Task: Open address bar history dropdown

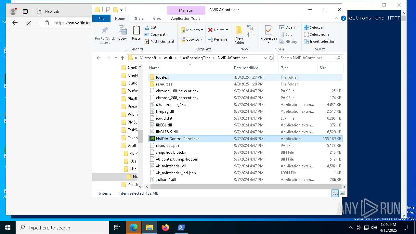Action: (x=265, y=58)
